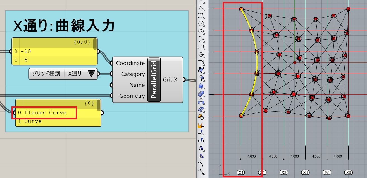
Task: Select the Ellipse tool
Action: tap(201, 31)
